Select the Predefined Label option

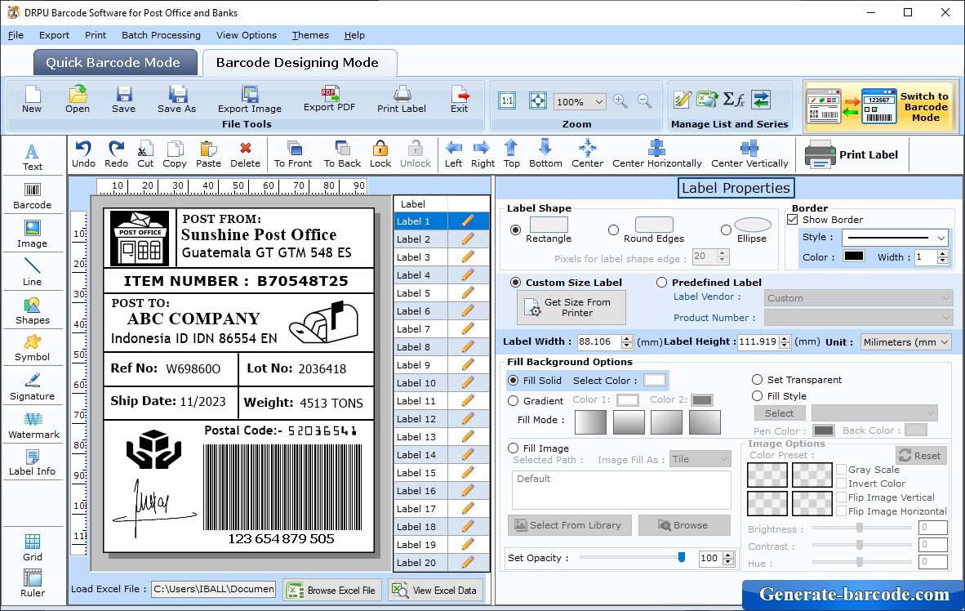(661, 282)
